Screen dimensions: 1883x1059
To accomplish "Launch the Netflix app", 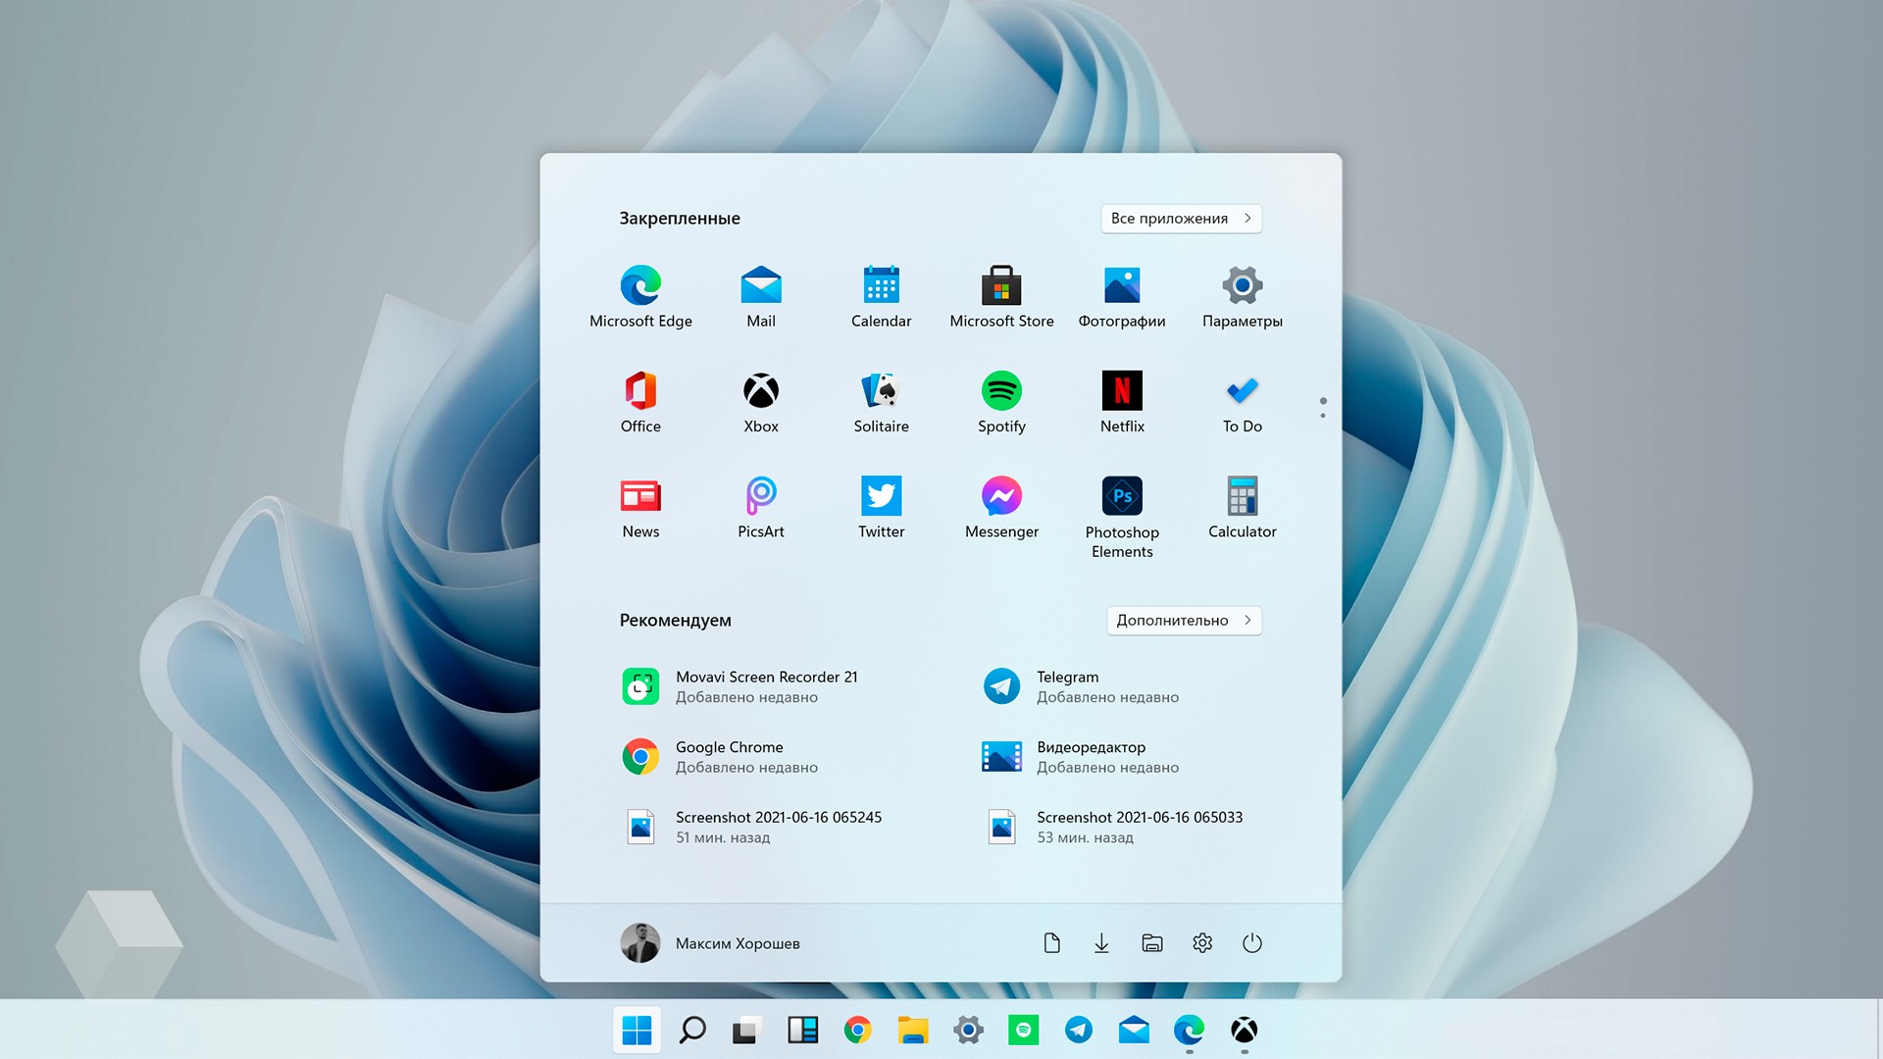I will pos(1122,402).
